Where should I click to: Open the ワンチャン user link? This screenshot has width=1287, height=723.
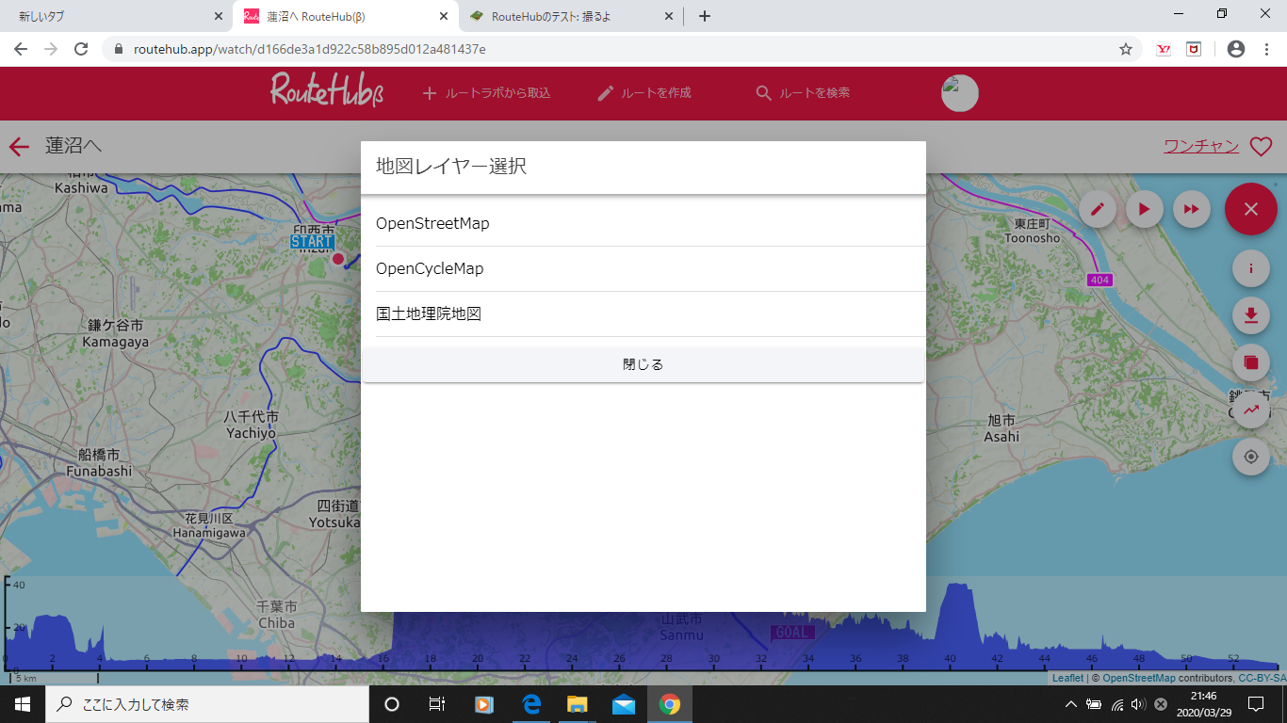click(x=1201, y=145)
